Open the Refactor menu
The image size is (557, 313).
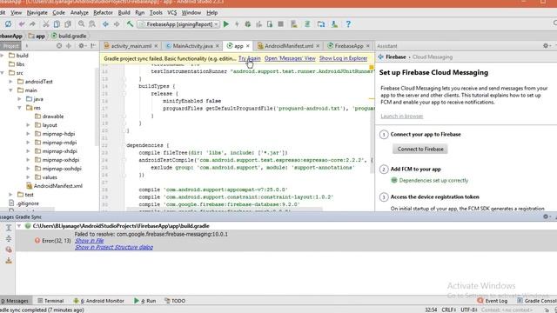click(103, 12)
